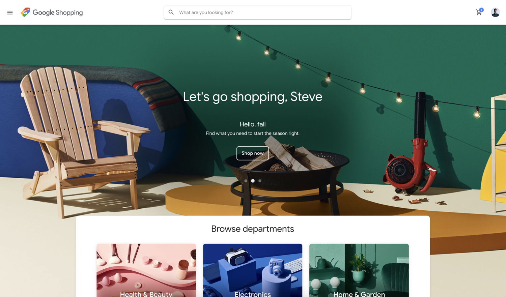Click the Google Shopping wordmark
The width and height of the screenshot is (506, 297).
pos(58,12)
